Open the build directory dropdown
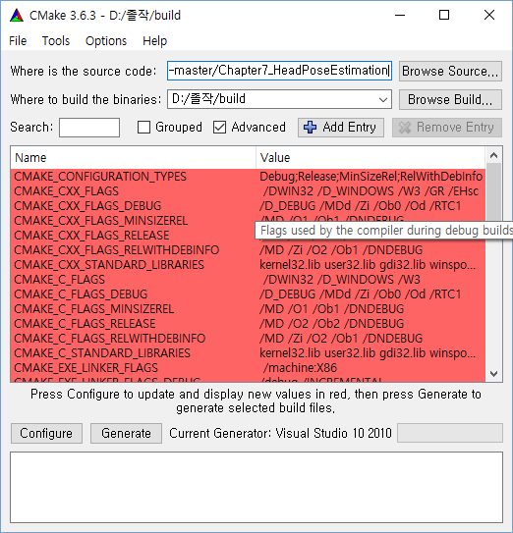The width and height of the screenshot is (513, 533). 383,99
